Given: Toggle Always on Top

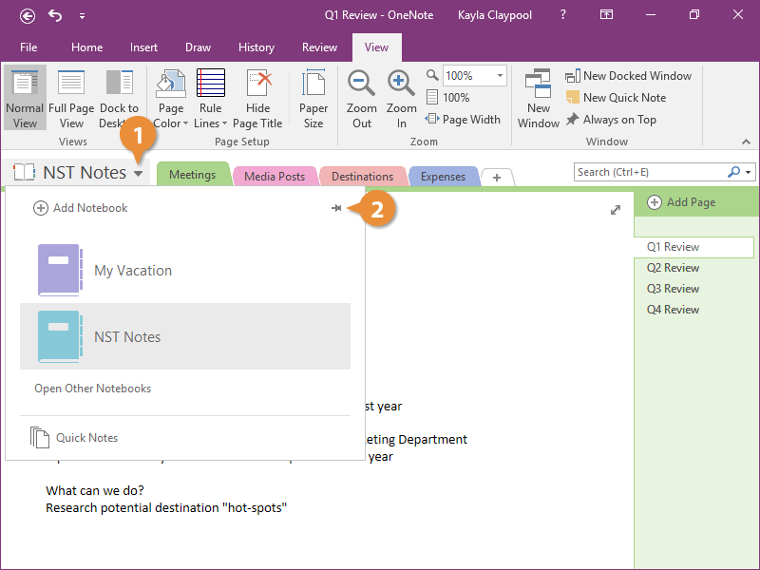Looking at the screenshot, I should pos(611,120).
